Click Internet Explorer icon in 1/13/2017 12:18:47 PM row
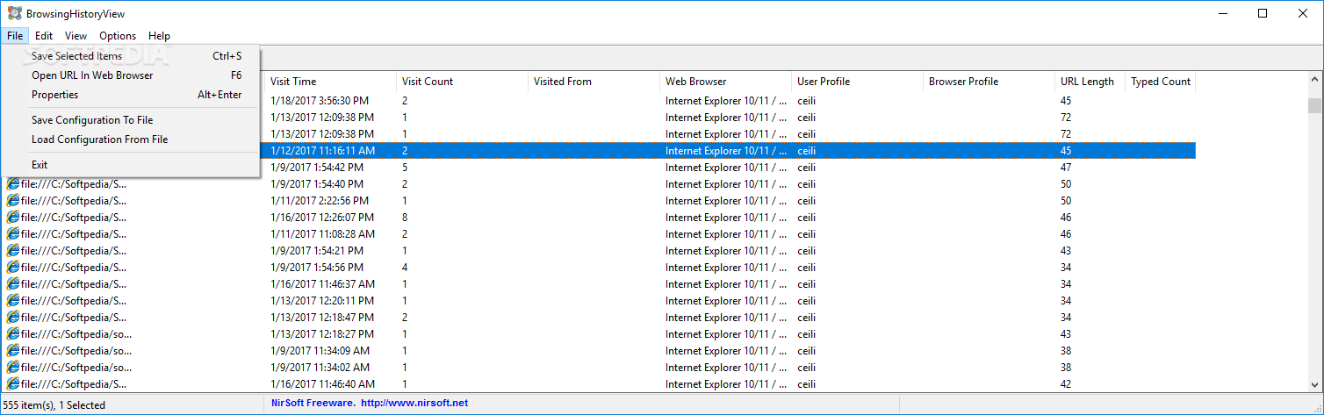The width and height of the screenshot is (1324, 415). (13, 318)
